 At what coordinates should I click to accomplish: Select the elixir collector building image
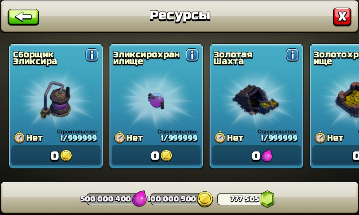[x=56, y=100]
